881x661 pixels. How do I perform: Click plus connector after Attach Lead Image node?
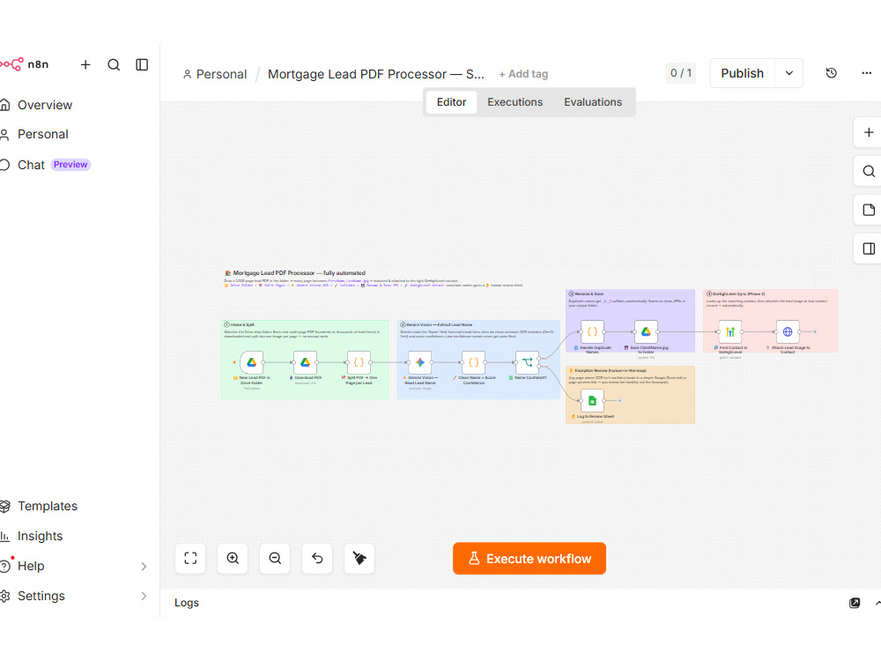click(815, 331)
